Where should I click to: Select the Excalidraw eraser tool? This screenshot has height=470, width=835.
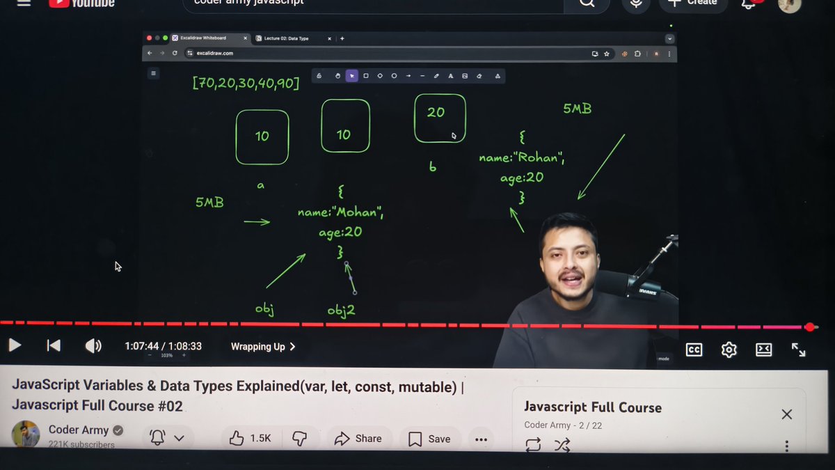point(479,76)
